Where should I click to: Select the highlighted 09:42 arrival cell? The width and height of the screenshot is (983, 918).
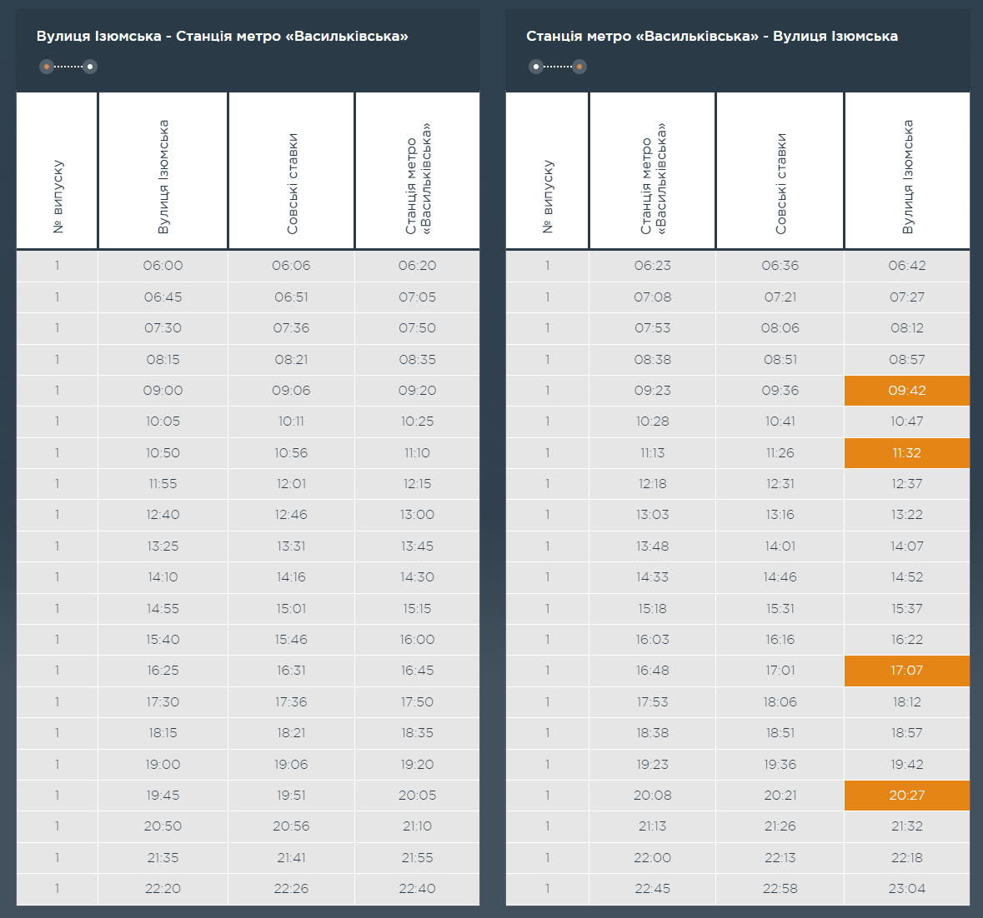[906, 391]
